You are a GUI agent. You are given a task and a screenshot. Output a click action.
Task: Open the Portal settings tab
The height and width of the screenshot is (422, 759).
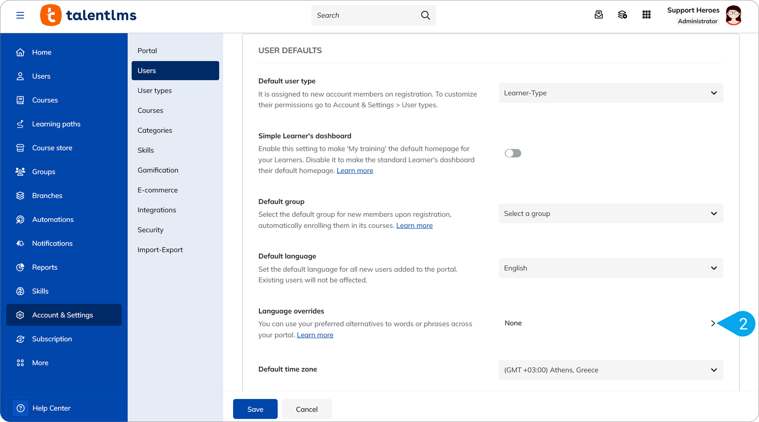tap(175, 51)
